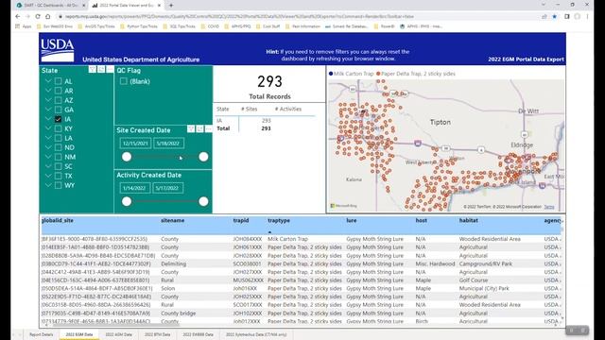Expand the IA state chevron

[48, 119]
